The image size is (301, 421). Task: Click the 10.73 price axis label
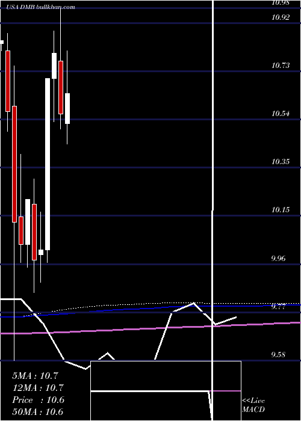click(x=281, y=65)
